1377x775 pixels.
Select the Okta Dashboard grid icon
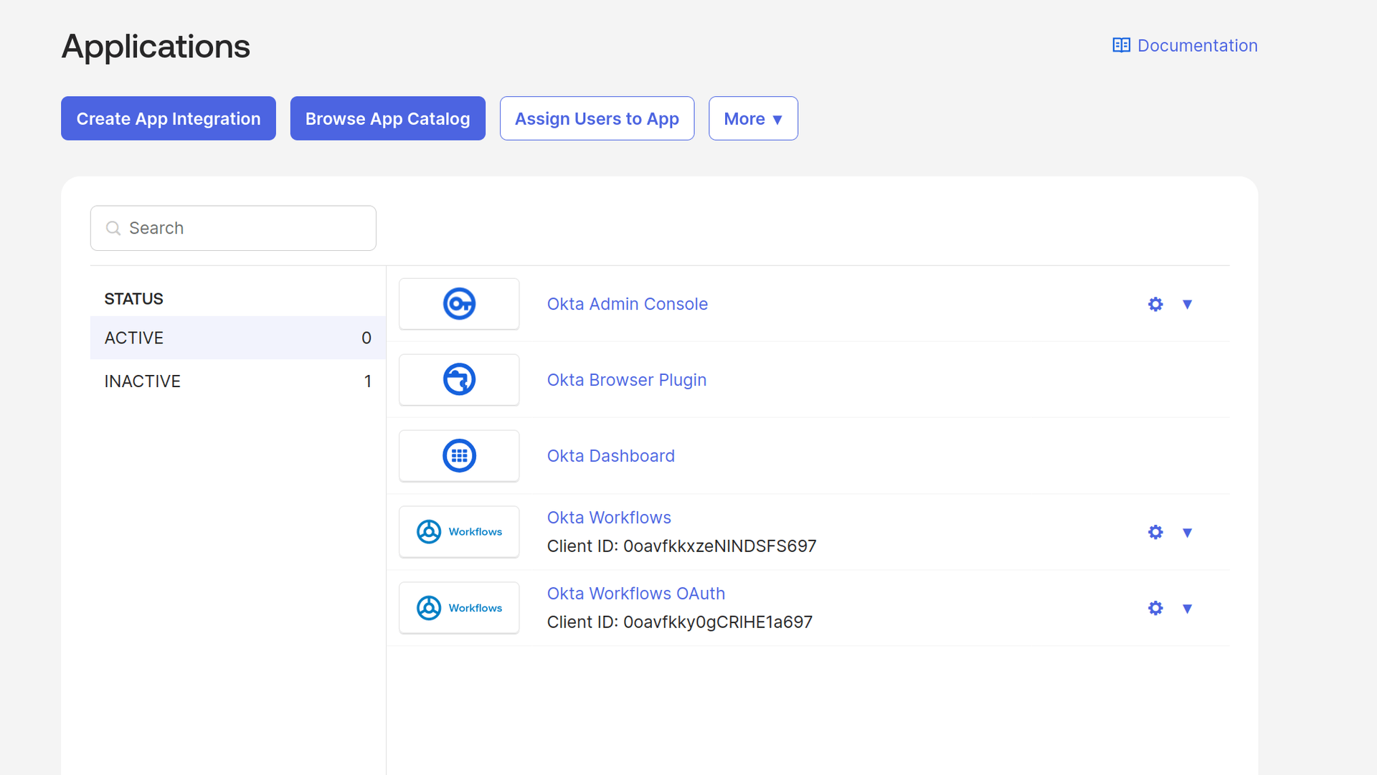(x=459, y=455)
